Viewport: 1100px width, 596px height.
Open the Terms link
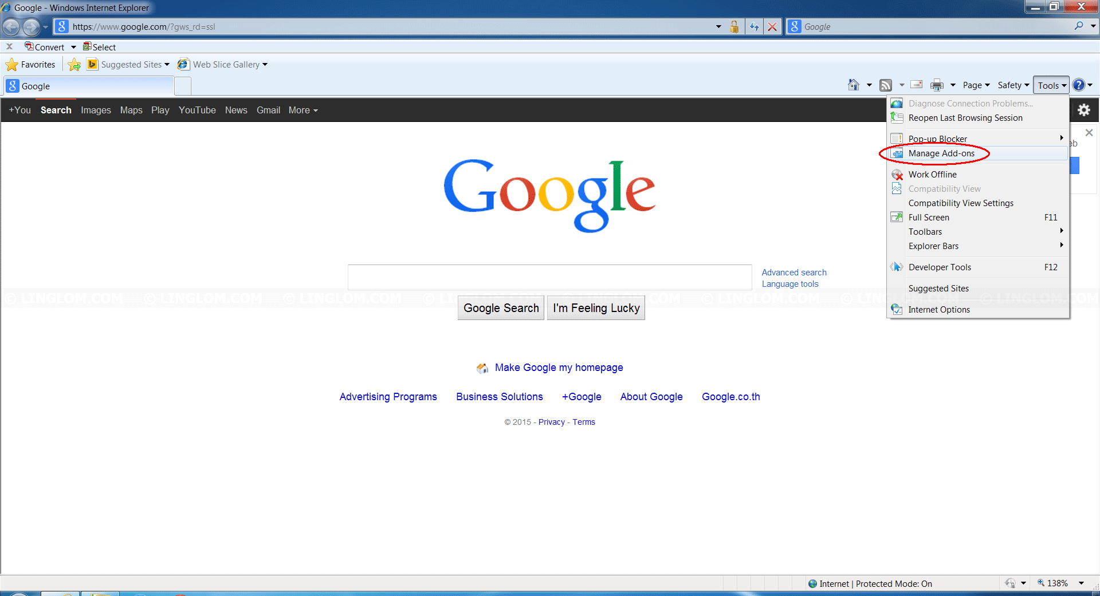[x=584, y=422]
